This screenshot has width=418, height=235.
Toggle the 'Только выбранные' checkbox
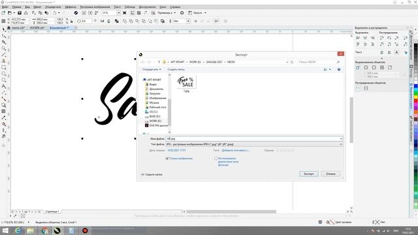(x=167, y=158)
